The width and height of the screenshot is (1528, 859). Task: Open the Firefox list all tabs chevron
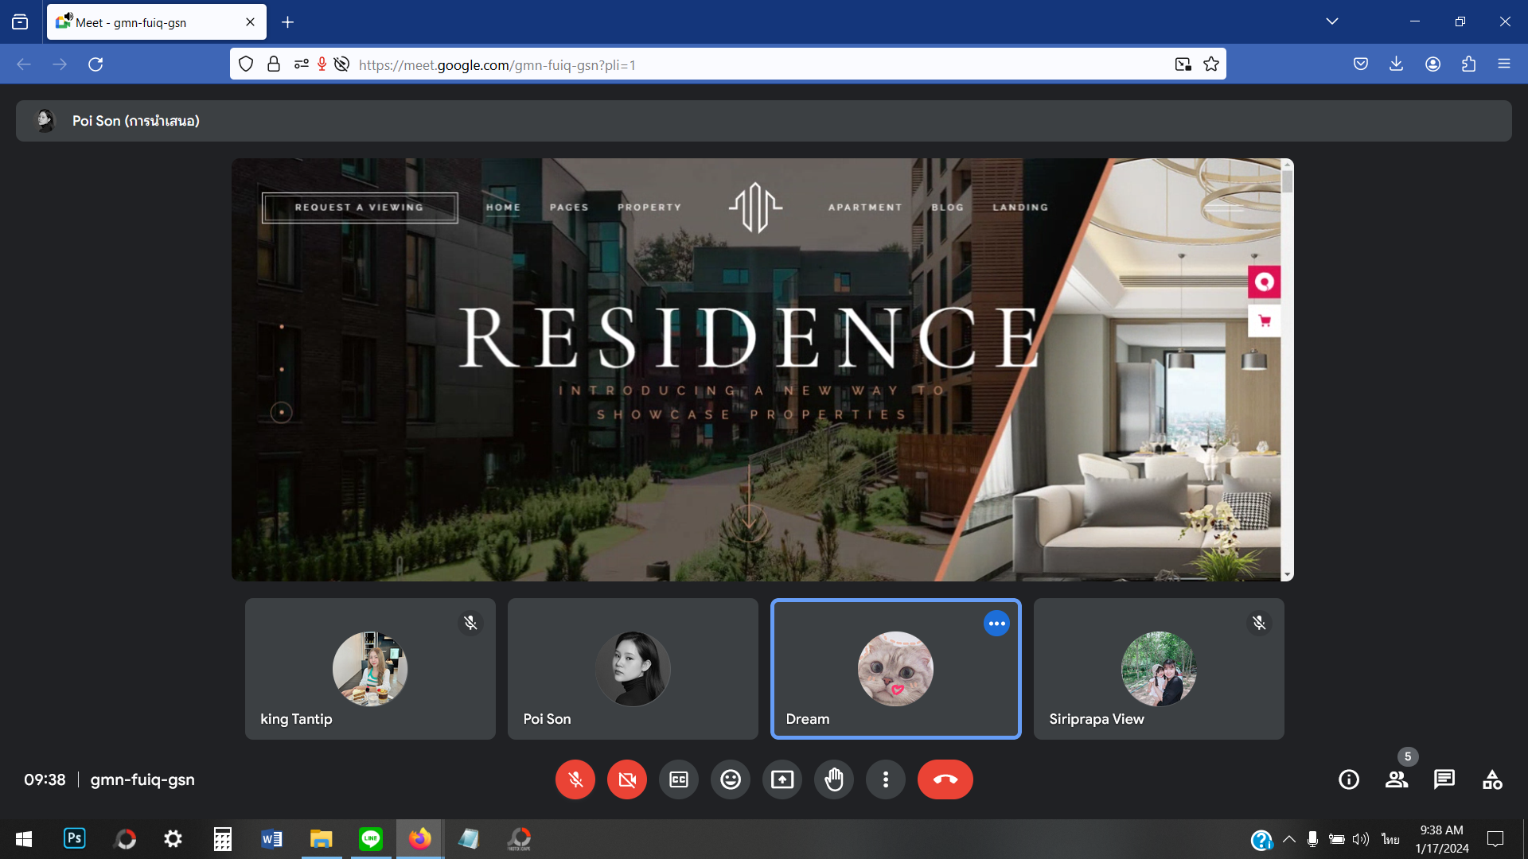[1331, 21]
